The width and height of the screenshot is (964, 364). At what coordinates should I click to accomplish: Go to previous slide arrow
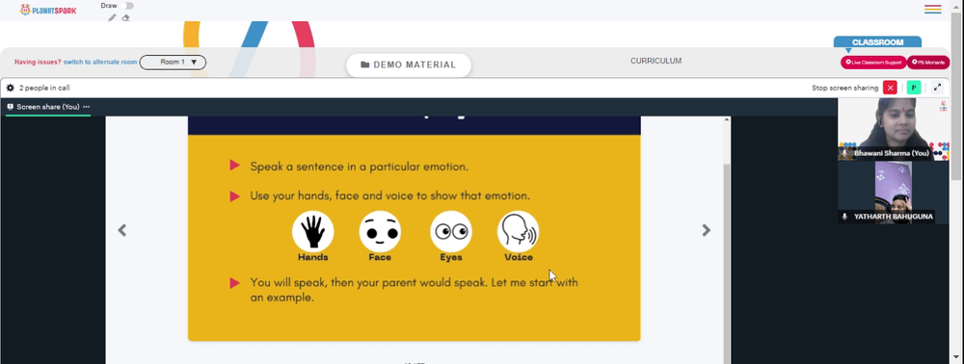point(122,230)
